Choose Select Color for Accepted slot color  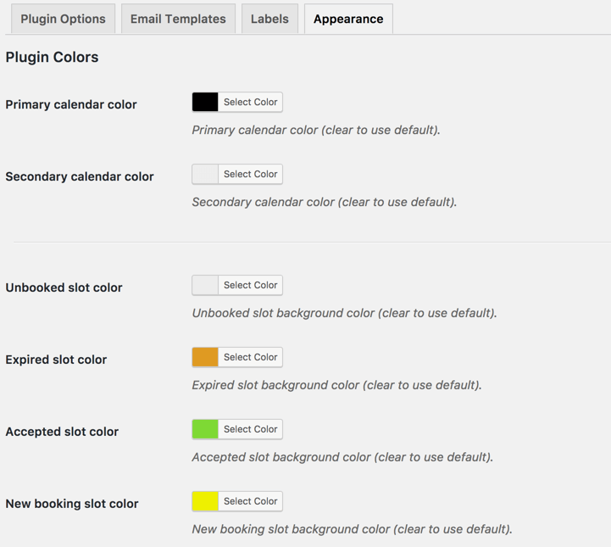pos(250,430)
